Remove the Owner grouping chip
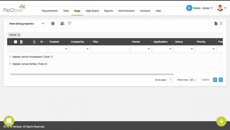The height and width of the screenshot is (130, 230). click(19, 35)
